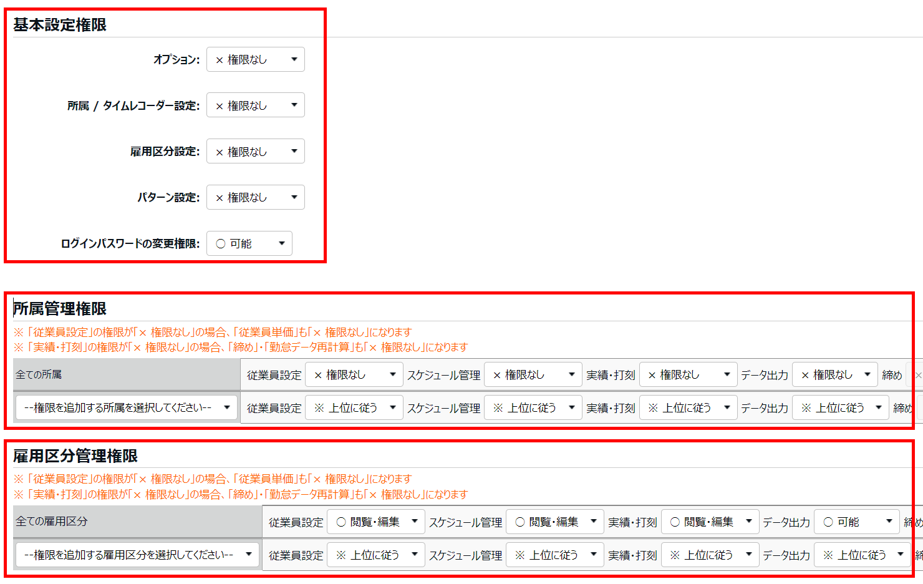Open 従業員設定 上位に従う dropdown under 所属管理権限

pyautogui.click(x=354, y=408)
